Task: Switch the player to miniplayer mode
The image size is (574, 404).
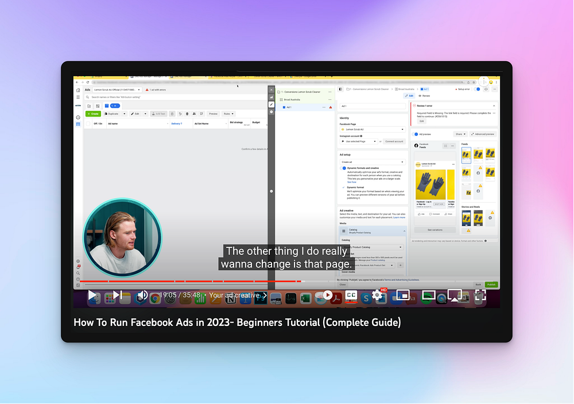Action: (x=403, y=295)
